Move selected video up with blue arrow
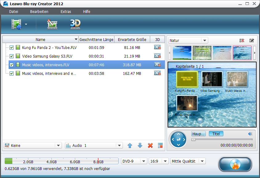This screenshot has height=178, width=260. point(130,145)
